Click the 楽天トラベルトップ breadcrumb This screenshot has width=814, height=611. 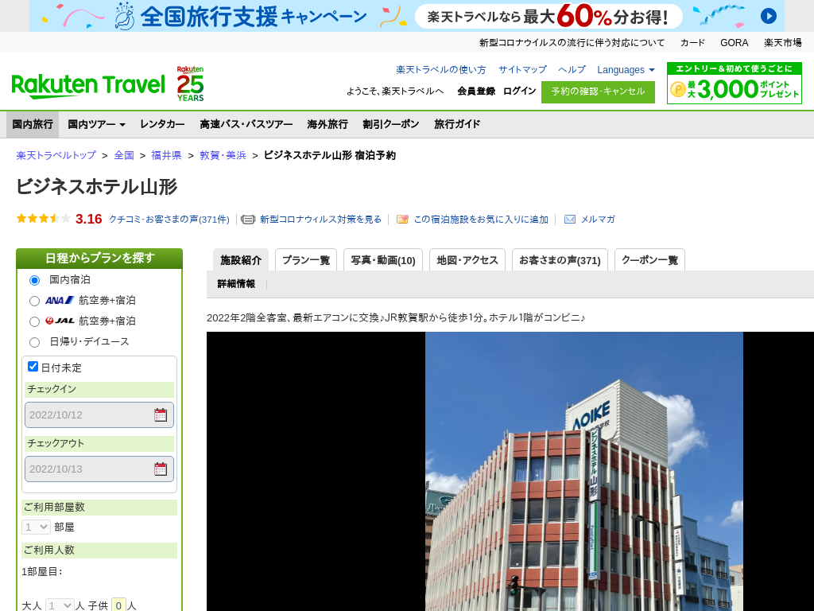(x=56, y=155)
